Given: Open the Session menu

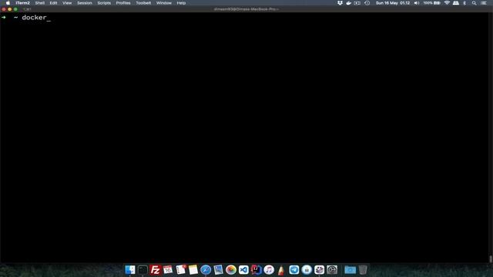Looking at the screenshot, I should point(85,3).
